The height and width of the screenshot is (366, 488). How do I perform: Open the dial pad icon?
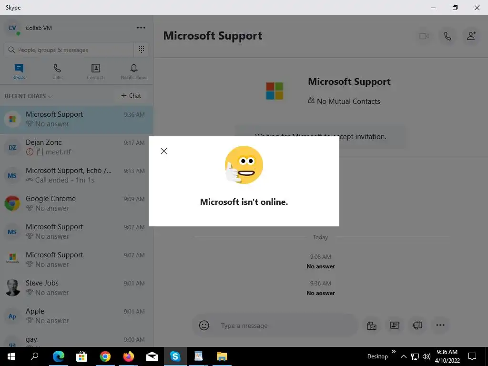coord(141,50)
